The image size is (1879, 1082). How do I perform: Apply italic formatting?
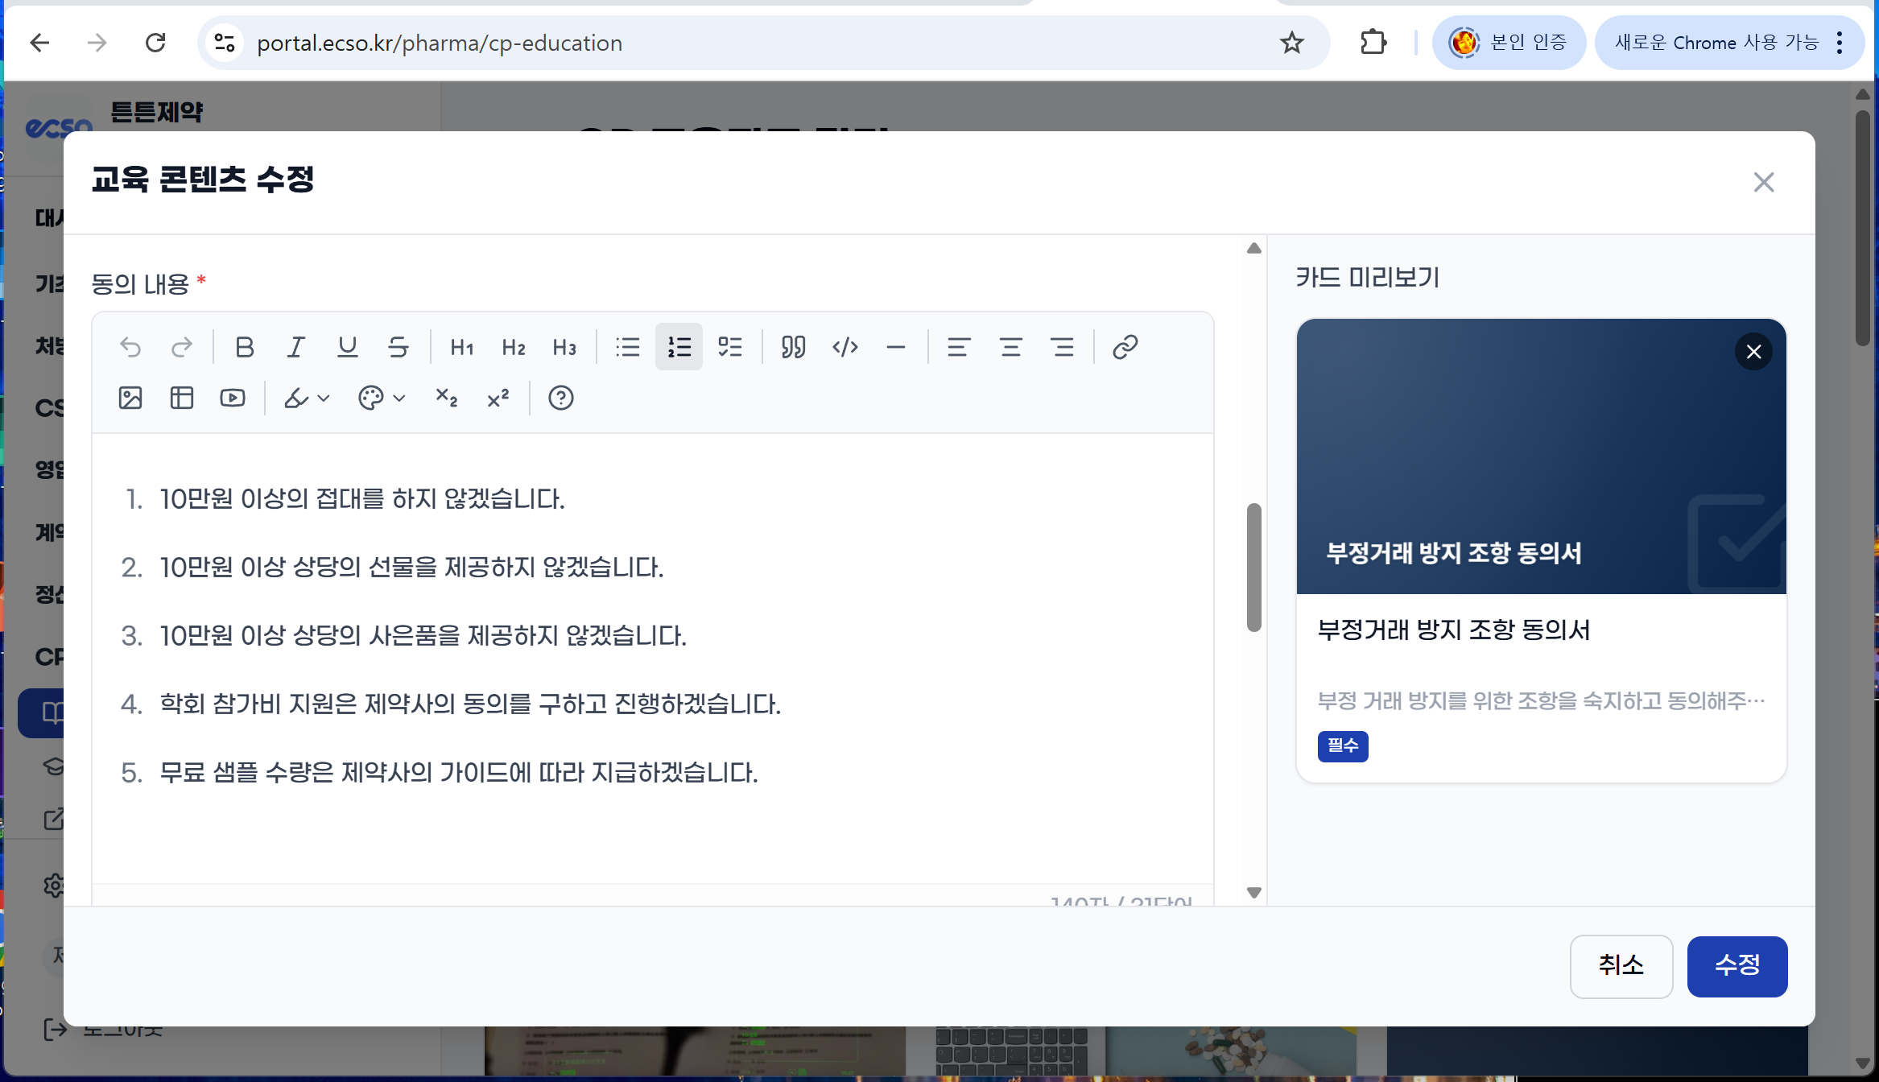pyautogui.click(x=295, y=347)
